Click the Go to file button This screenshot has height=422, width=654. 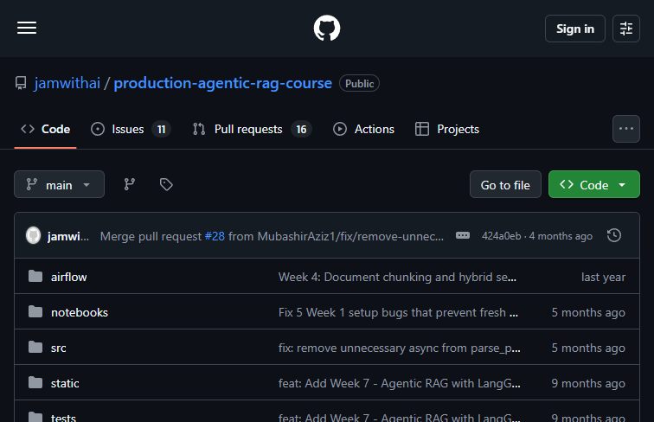(x=505, y=184)
